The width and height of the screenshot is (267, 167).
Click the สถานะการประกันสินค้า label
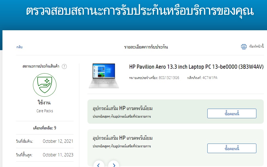point(41,66)
